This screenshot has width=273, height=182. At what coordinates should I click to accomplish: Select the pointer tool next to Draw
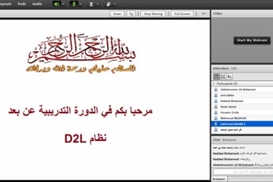pos(131,14)
